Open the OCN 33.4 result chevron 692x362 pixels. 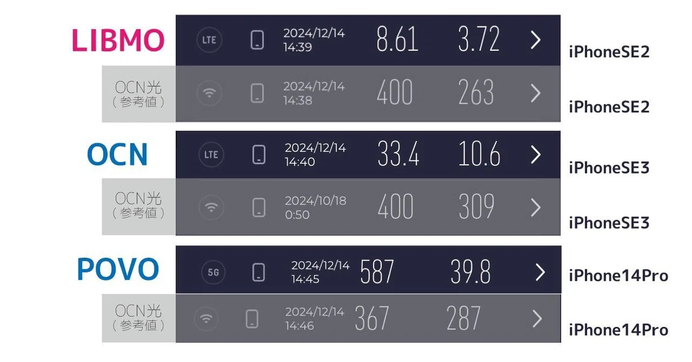pos(536,154)
